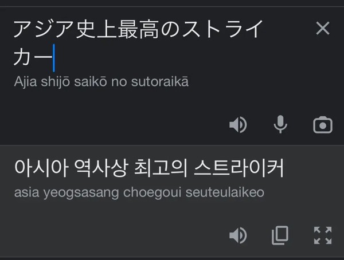
Task: Clear the Japanese source text
Action: (323, 28)
